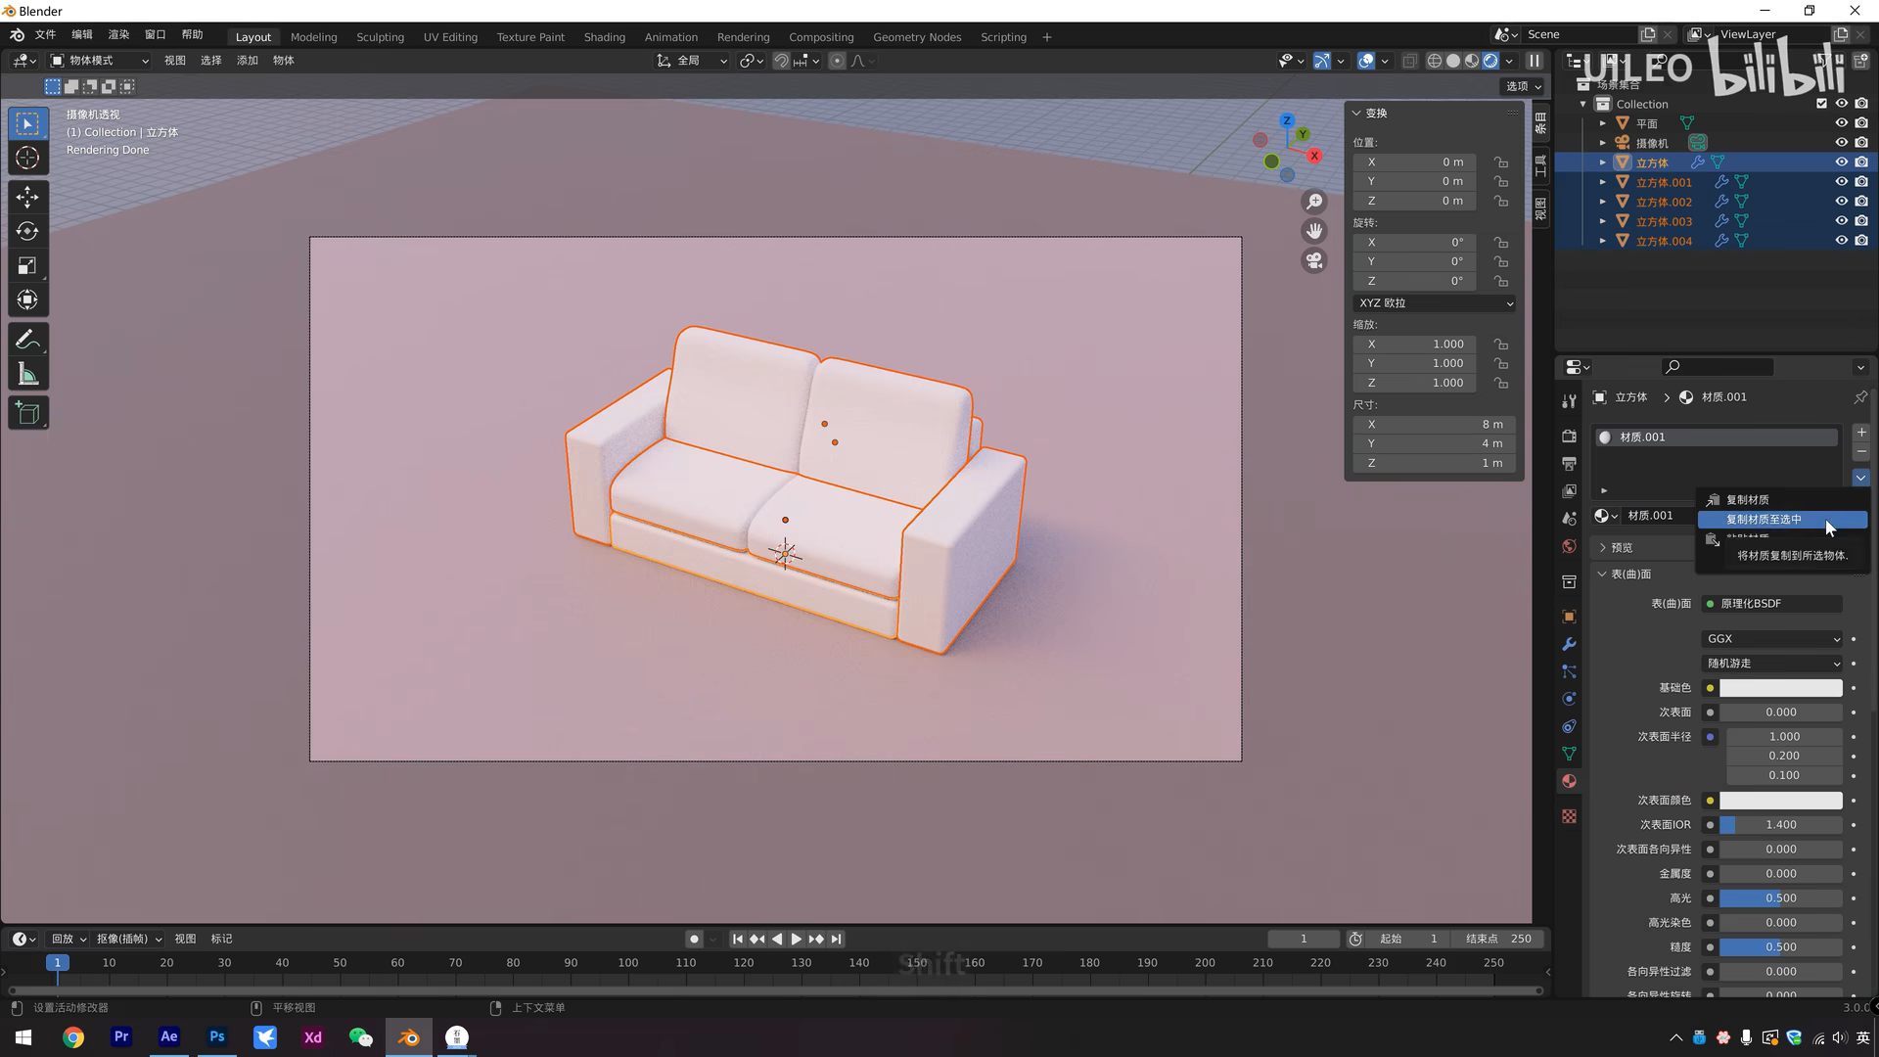Expand the 立方体.001 item in the outliner

pyautogui.click(x=1602, y=182)
